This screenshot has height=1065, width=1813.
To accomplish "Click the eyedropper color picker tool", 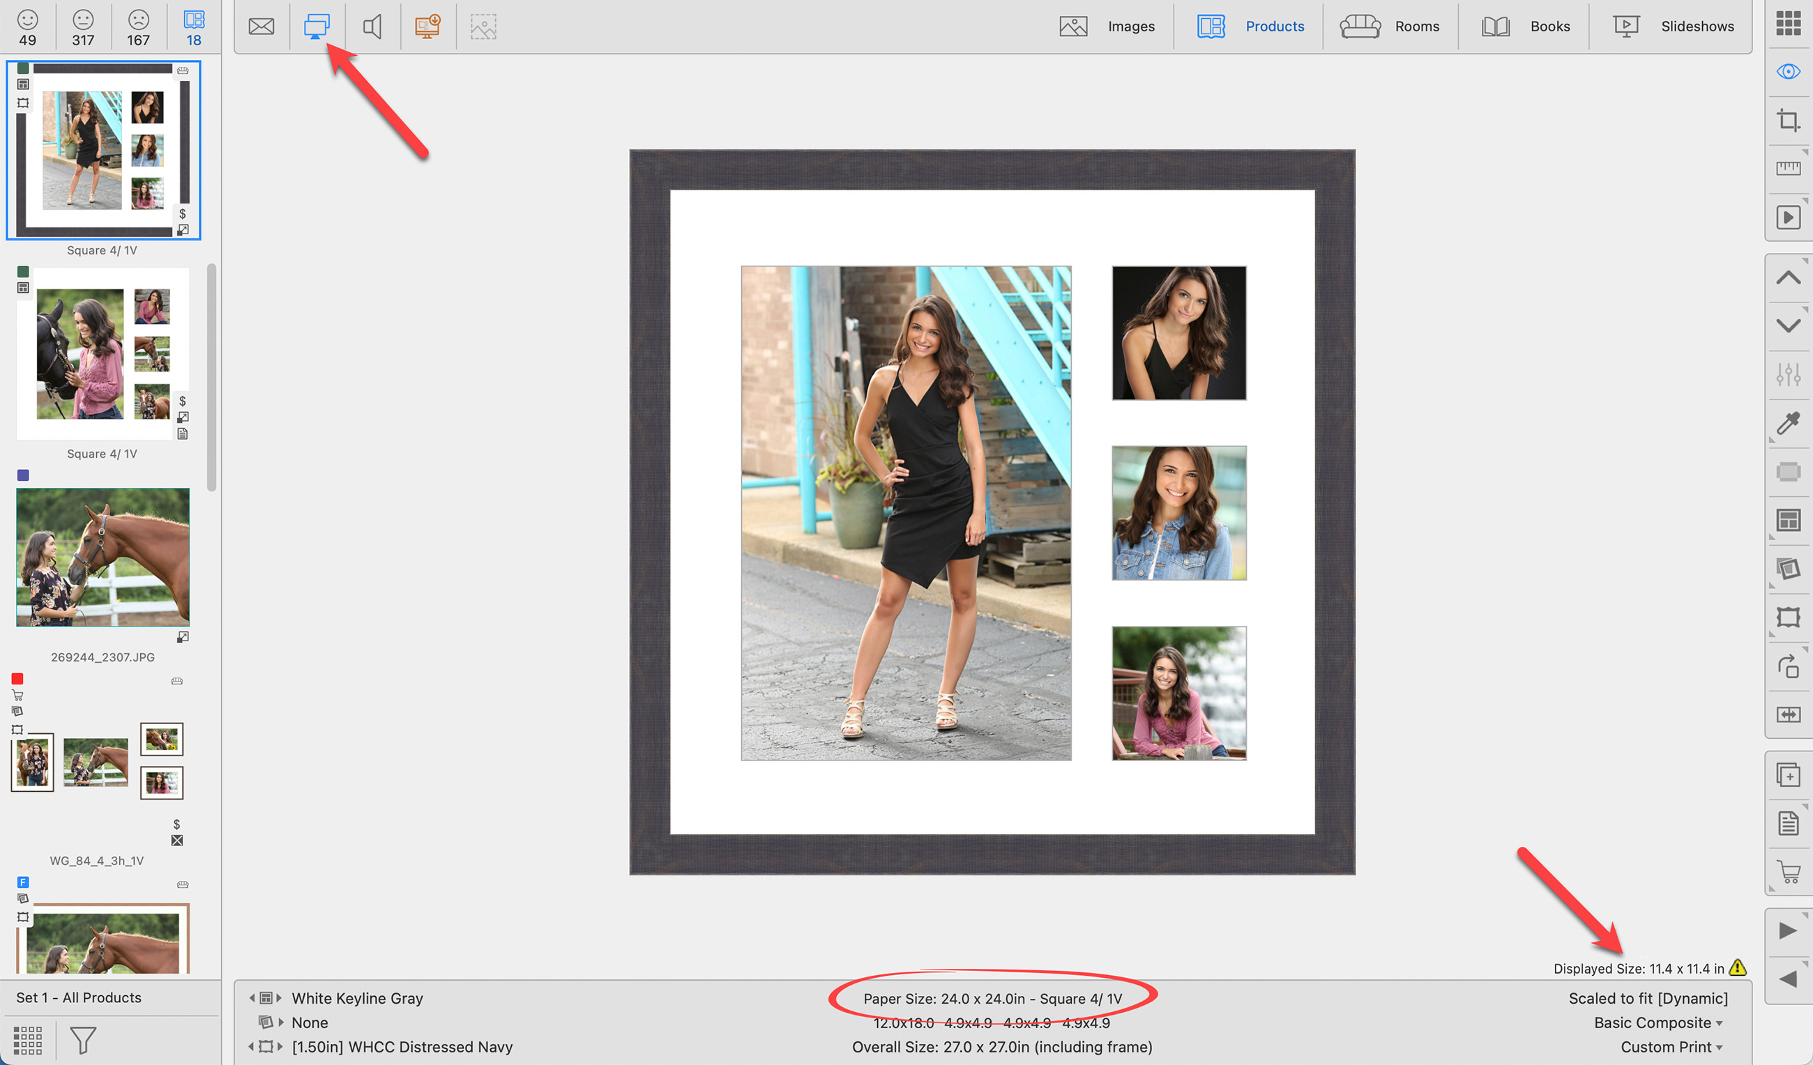I will 1788,424.
